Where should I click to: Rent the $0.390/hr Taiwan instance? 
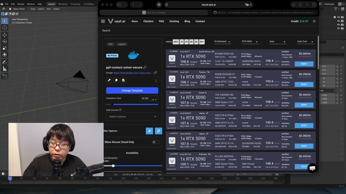click(x=304, y=84)
